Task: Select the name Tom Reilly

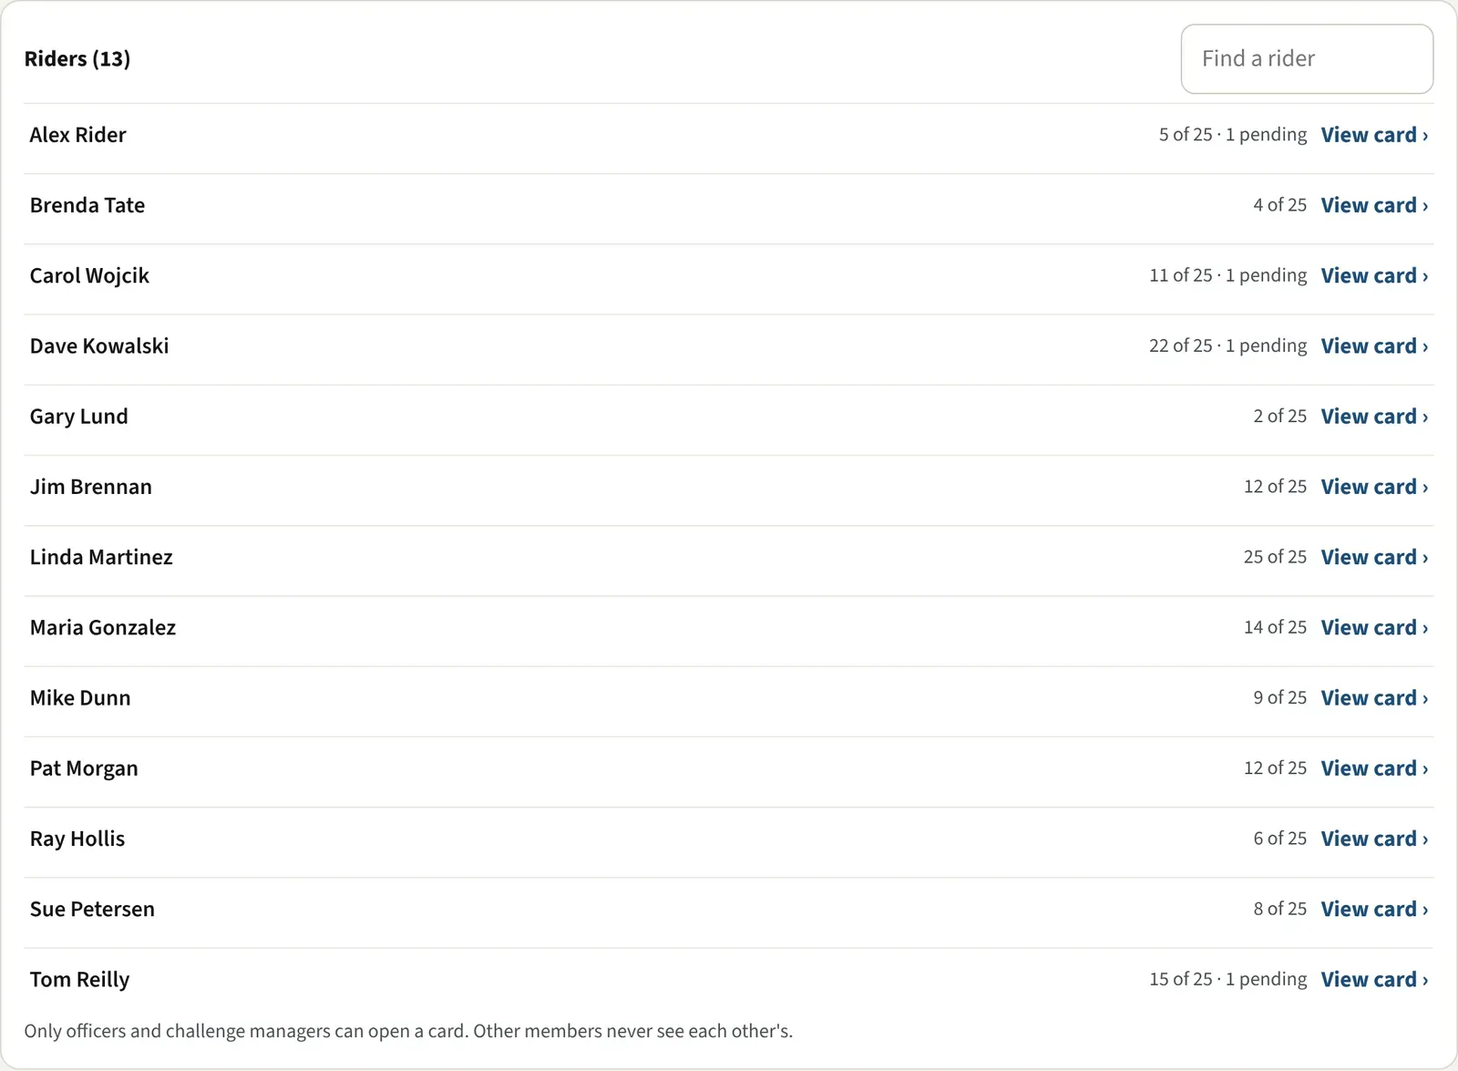Action: pos(80,980)
